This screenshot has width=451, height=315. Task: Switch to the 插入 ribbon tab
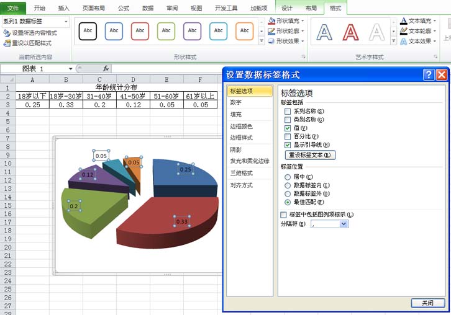pos(63,8)
